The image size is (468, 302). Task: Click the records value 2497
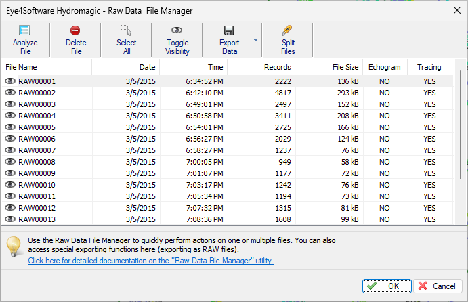283,104
